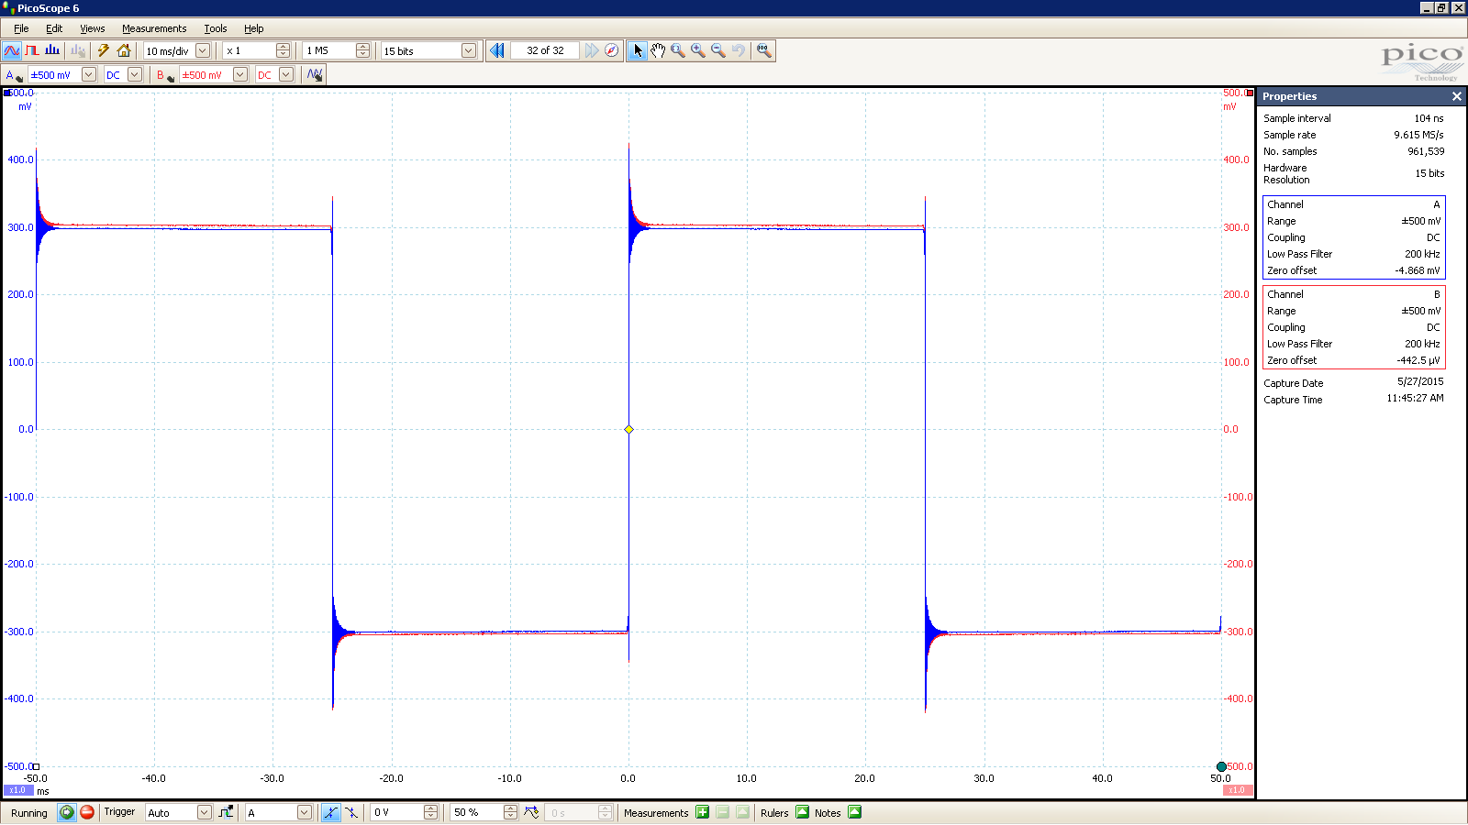Viewport: 1468px width, 825px height.
Task: Switch to Spectrum Mode icon
Action: point(52,51)
